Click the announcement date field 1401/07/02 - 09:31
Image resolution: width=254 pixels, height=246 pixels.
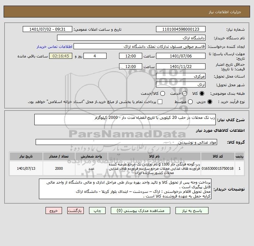48,29
